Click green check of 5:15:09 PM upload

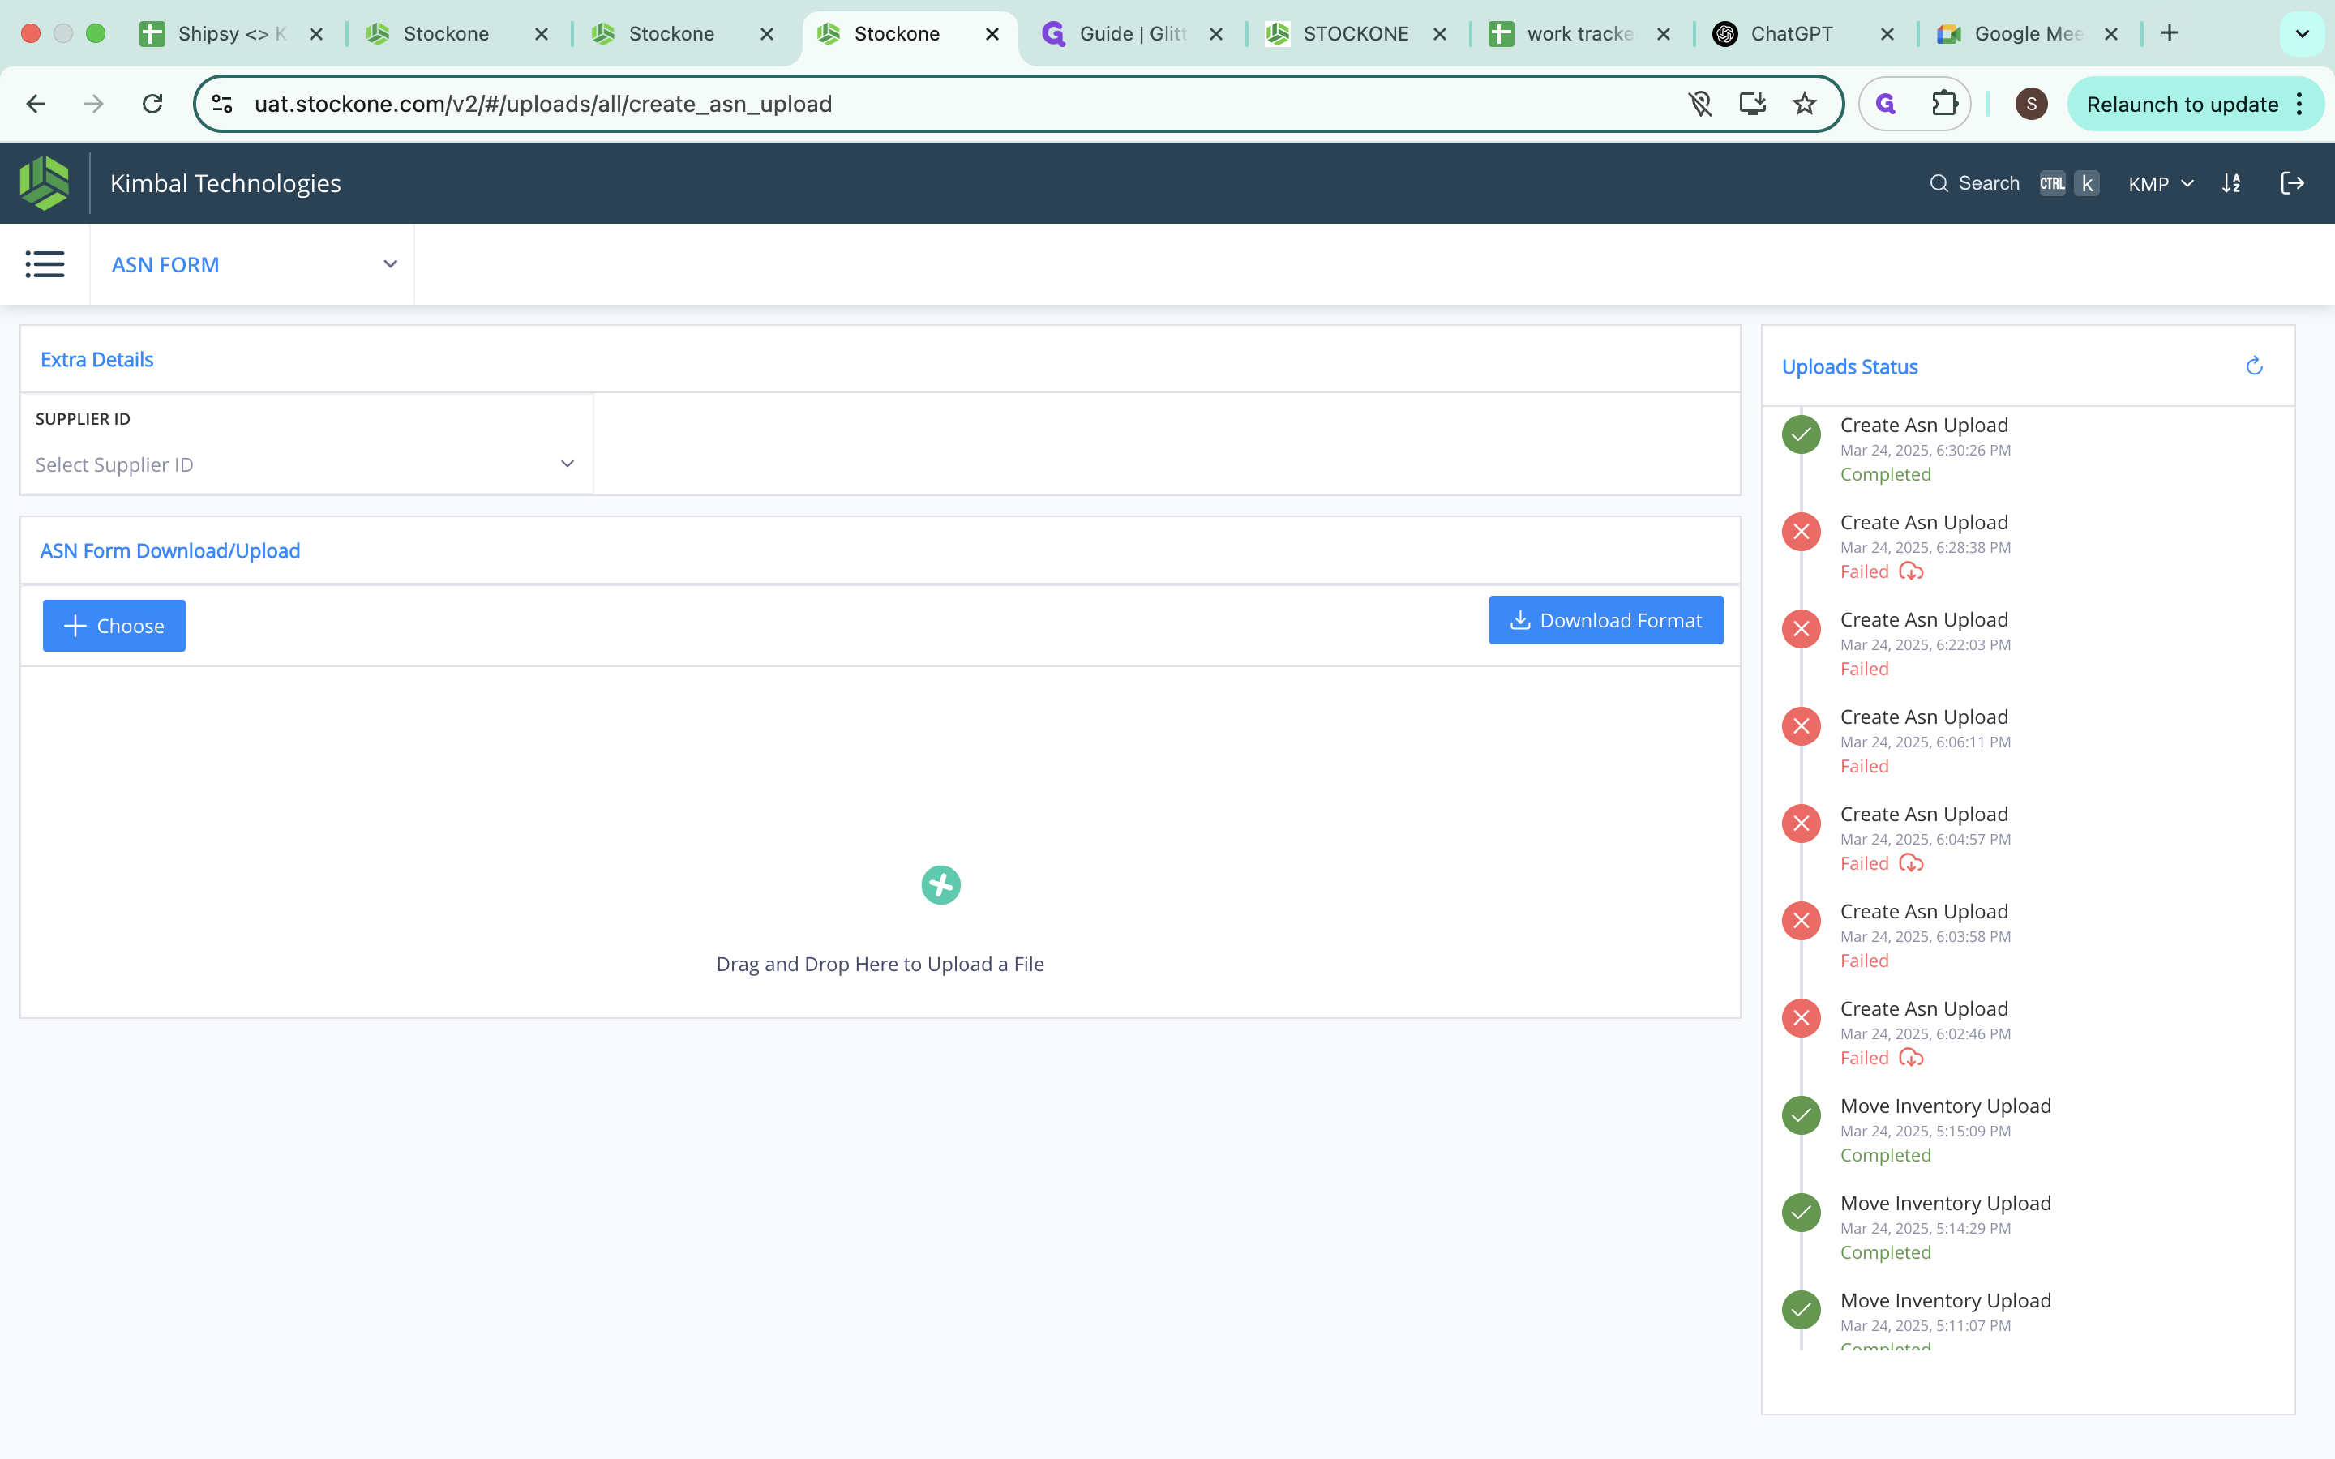tap(1802, 1115)
